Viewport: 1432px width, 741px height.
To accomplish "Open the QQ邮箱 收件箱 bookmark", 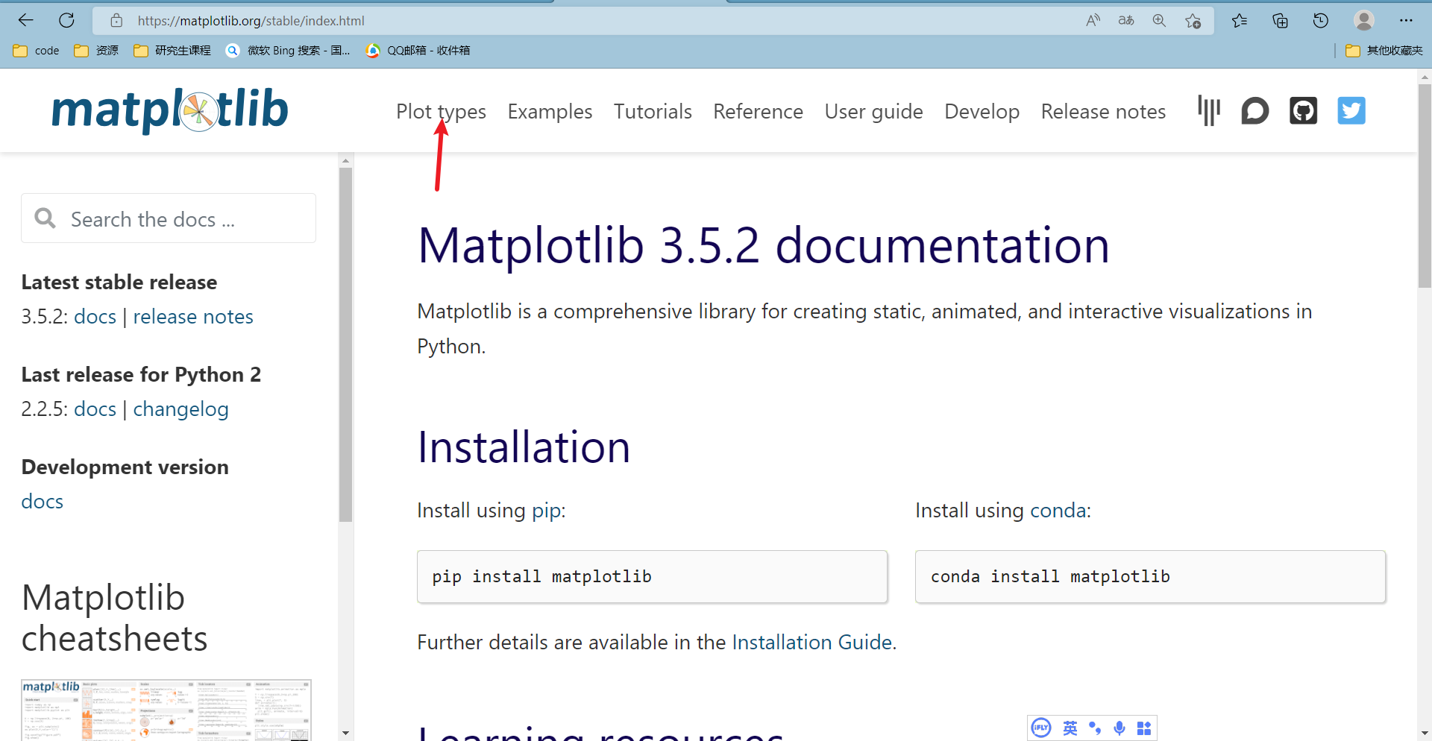I will tap(418, 51).
